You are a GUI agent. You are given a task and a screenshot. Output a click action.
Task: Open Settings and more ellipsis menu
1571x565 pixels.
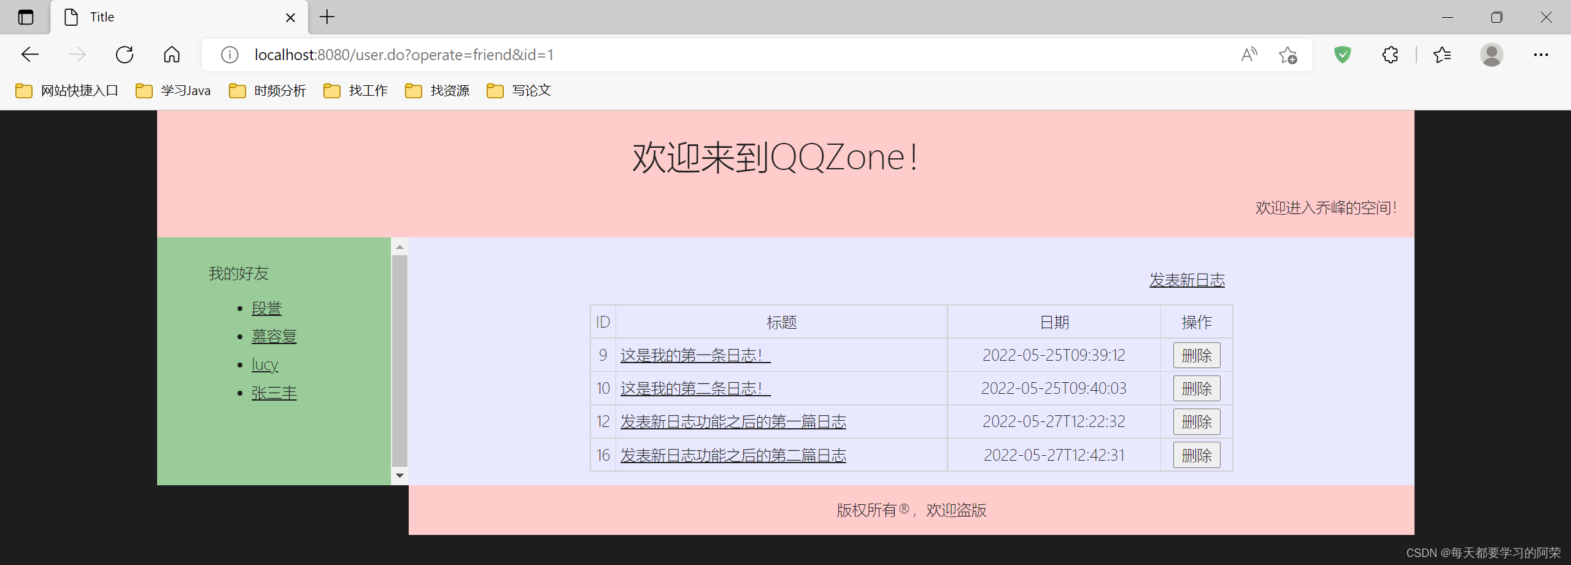[1540, 55]
